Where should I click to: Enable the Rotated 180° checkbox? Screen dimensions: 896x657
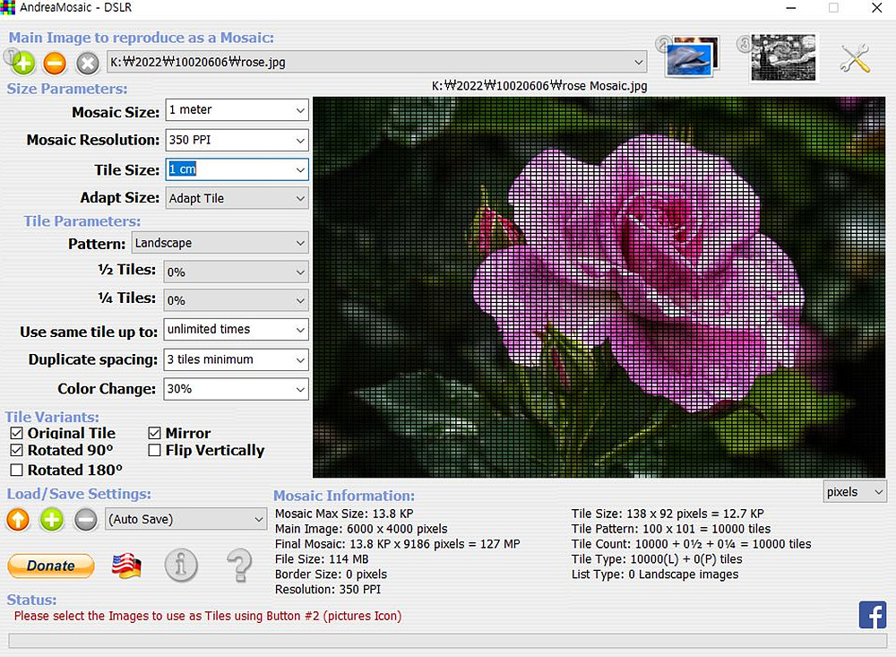click(16, 470)
